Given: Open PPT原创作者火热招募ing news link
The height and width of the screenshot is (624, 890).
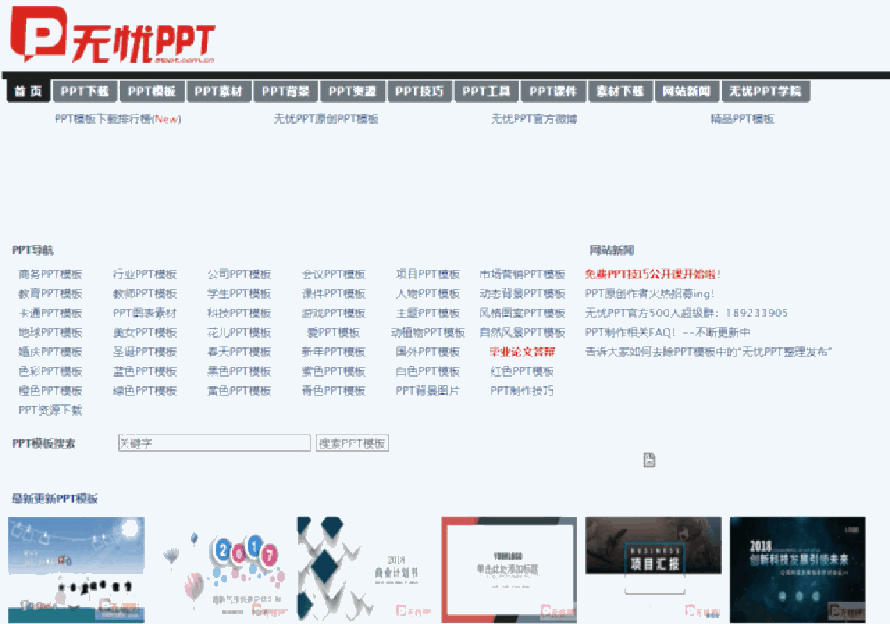Looking at the screenshot, I should 649,294.
